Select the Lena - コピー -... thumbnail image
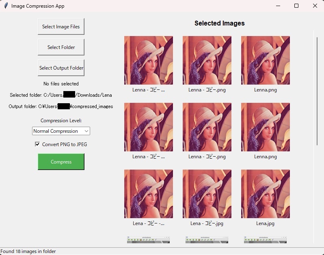The height and width of the screenshot is (255, 324). 148,194
